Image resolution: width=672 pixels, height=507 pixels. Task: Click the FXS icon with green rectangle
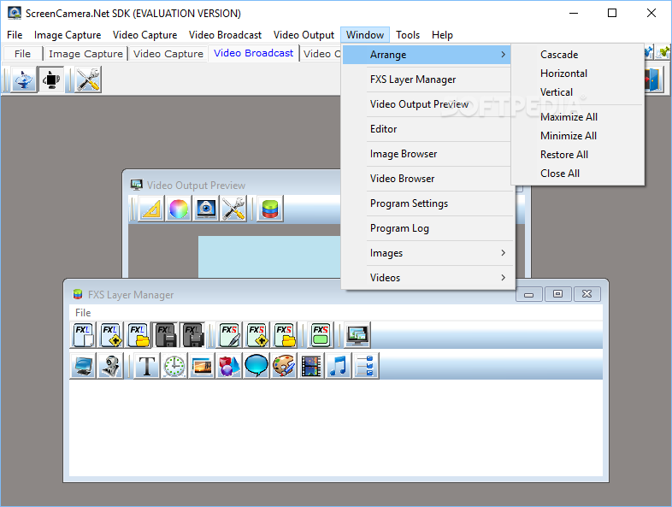(x=321, y=334)
